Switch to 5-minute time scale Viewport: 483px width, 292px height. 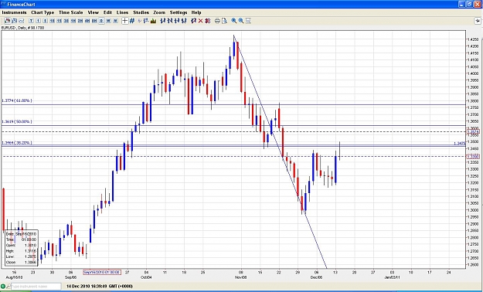pyautogui.click(x=46, y=21)
